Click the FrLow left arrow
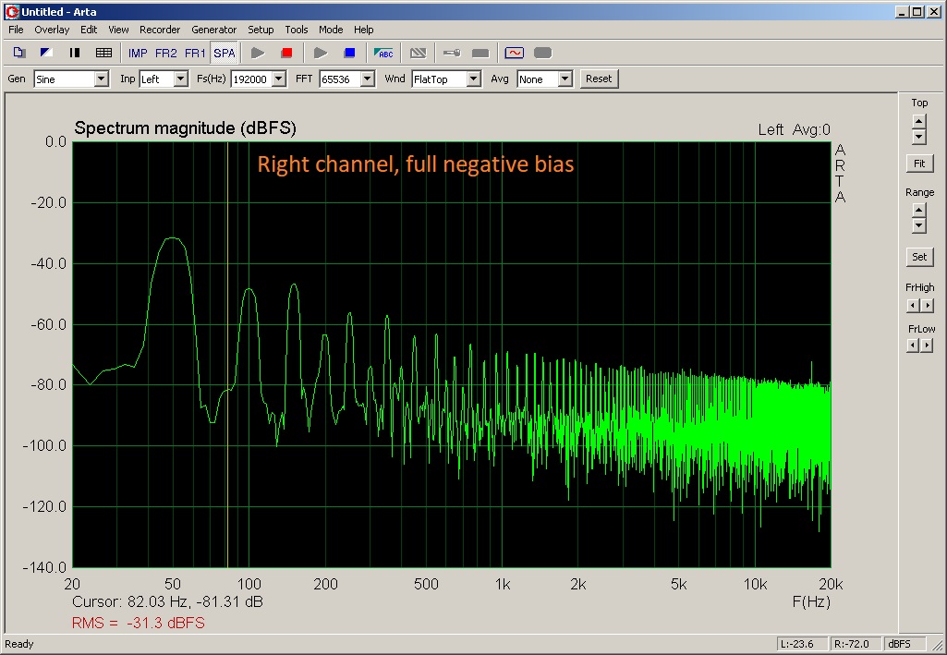Image resolution: width=947 pixels, height=655 pixels. (x=913, y=346)
